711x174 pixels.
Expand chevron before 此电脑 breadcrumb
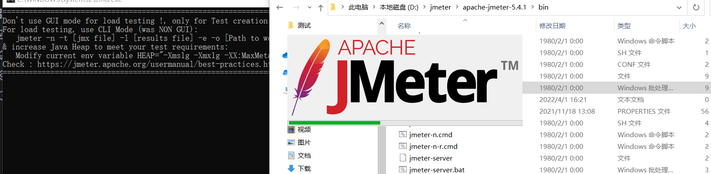[342, 7]
